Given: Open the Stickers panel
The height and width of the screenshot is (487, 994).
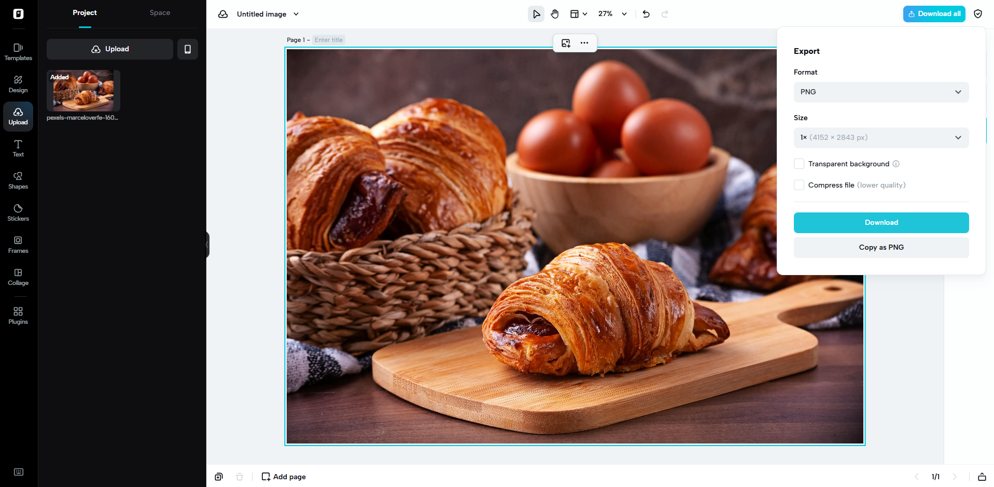Looking at the screenshot, I should (x=18, y=212).
